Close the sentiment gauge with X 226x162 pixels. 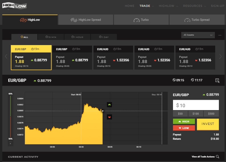pos(10,144)
